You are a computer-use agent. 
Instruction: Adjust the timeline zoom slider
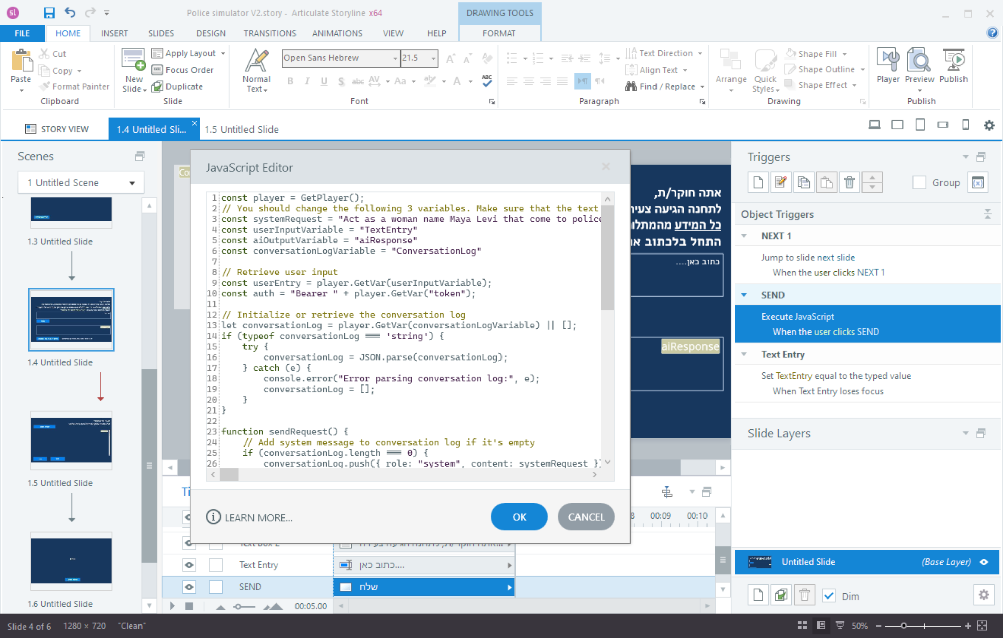238,607
